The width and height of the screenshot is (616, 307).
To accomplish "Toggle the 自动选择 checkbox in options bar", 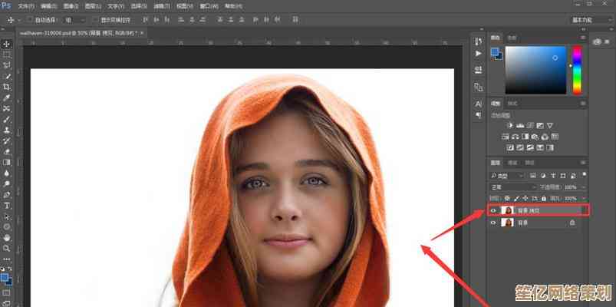I will pos(29,19).
